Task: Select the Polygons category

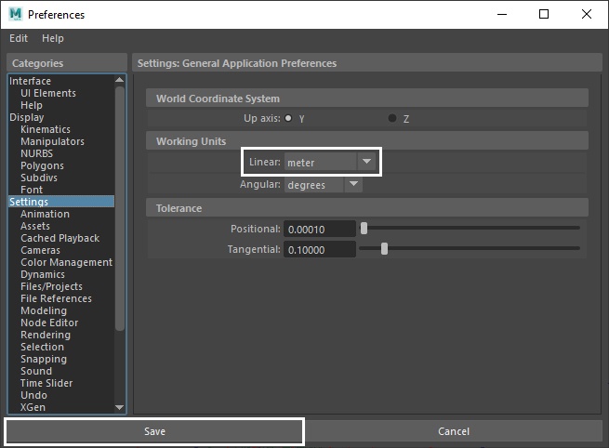Action: pos(43,165)
